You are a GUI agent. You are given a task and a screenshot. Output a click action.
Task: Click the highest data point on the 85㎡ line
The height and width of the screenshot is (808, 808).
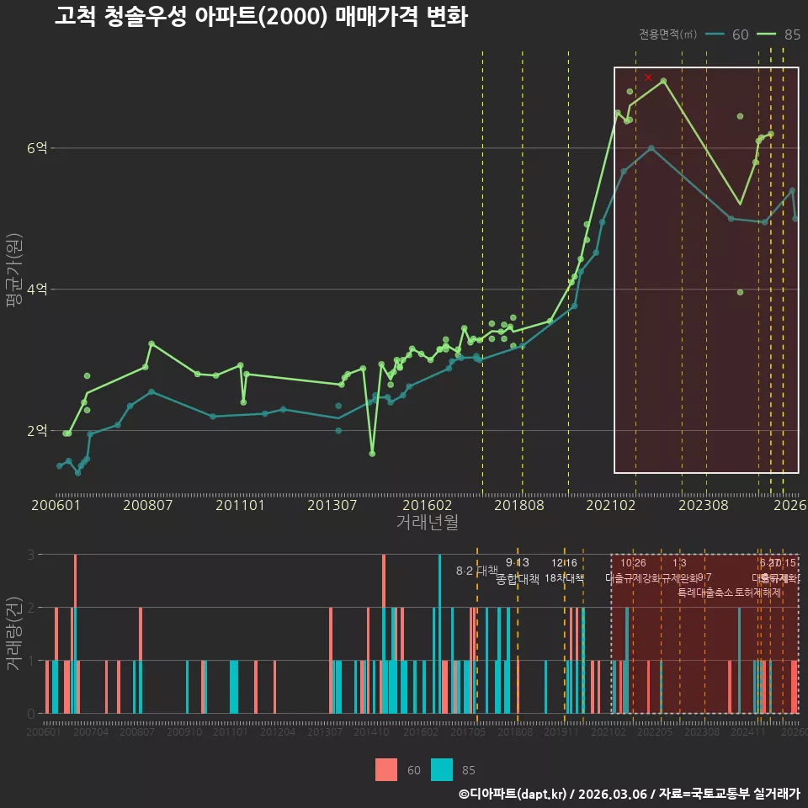pos(664,81)
